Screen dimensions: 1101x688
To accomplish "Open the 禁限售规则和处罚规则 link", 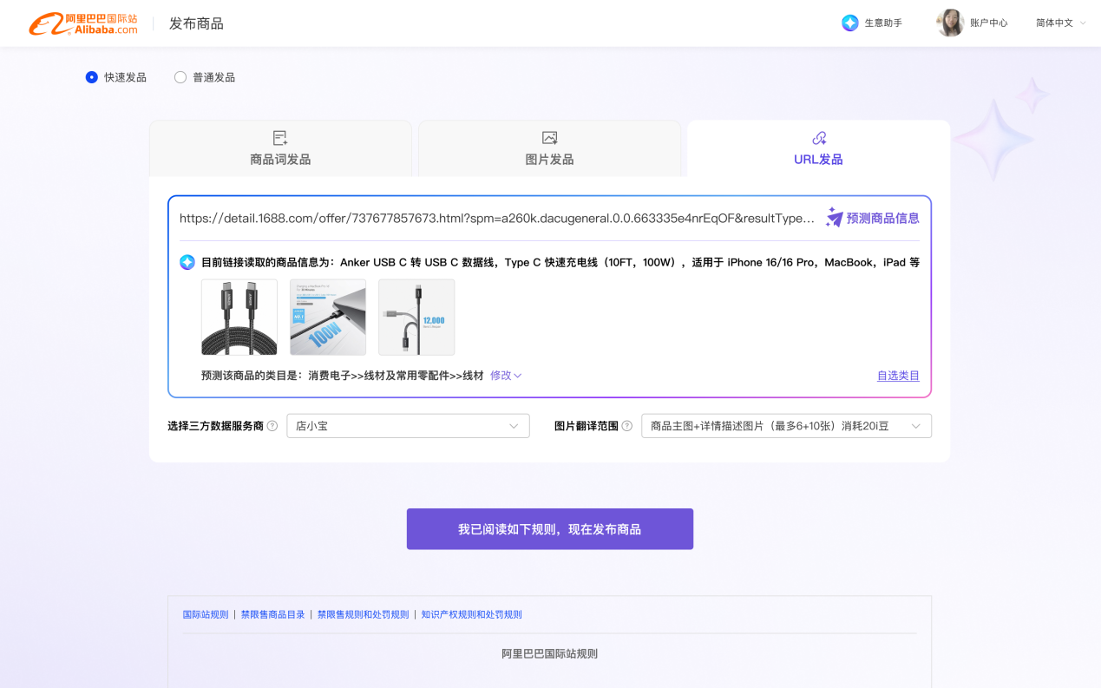I will 363,614.
